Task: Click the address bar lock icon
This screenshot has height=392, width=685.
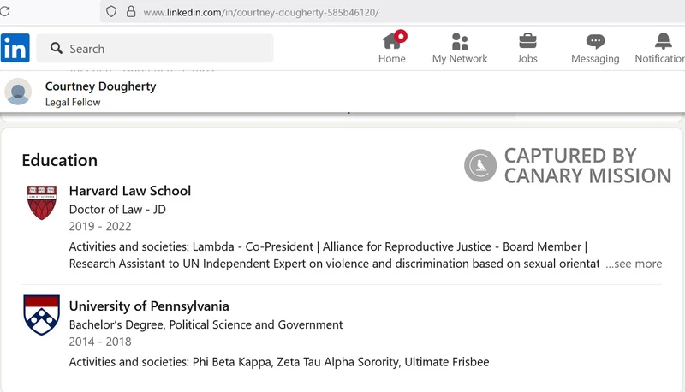Action: coord(131,12)
